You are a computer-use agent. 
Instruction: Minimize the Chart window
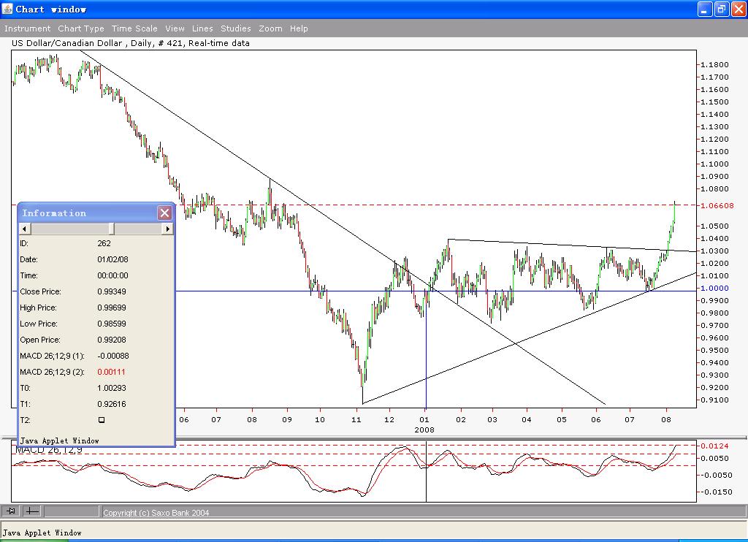click(x=705, y=9)
